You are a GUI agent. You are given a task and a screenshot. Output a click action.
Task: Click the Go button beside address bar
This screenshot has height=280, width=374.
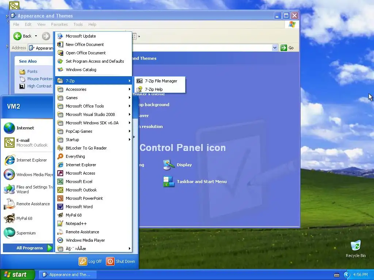point(287,48)
